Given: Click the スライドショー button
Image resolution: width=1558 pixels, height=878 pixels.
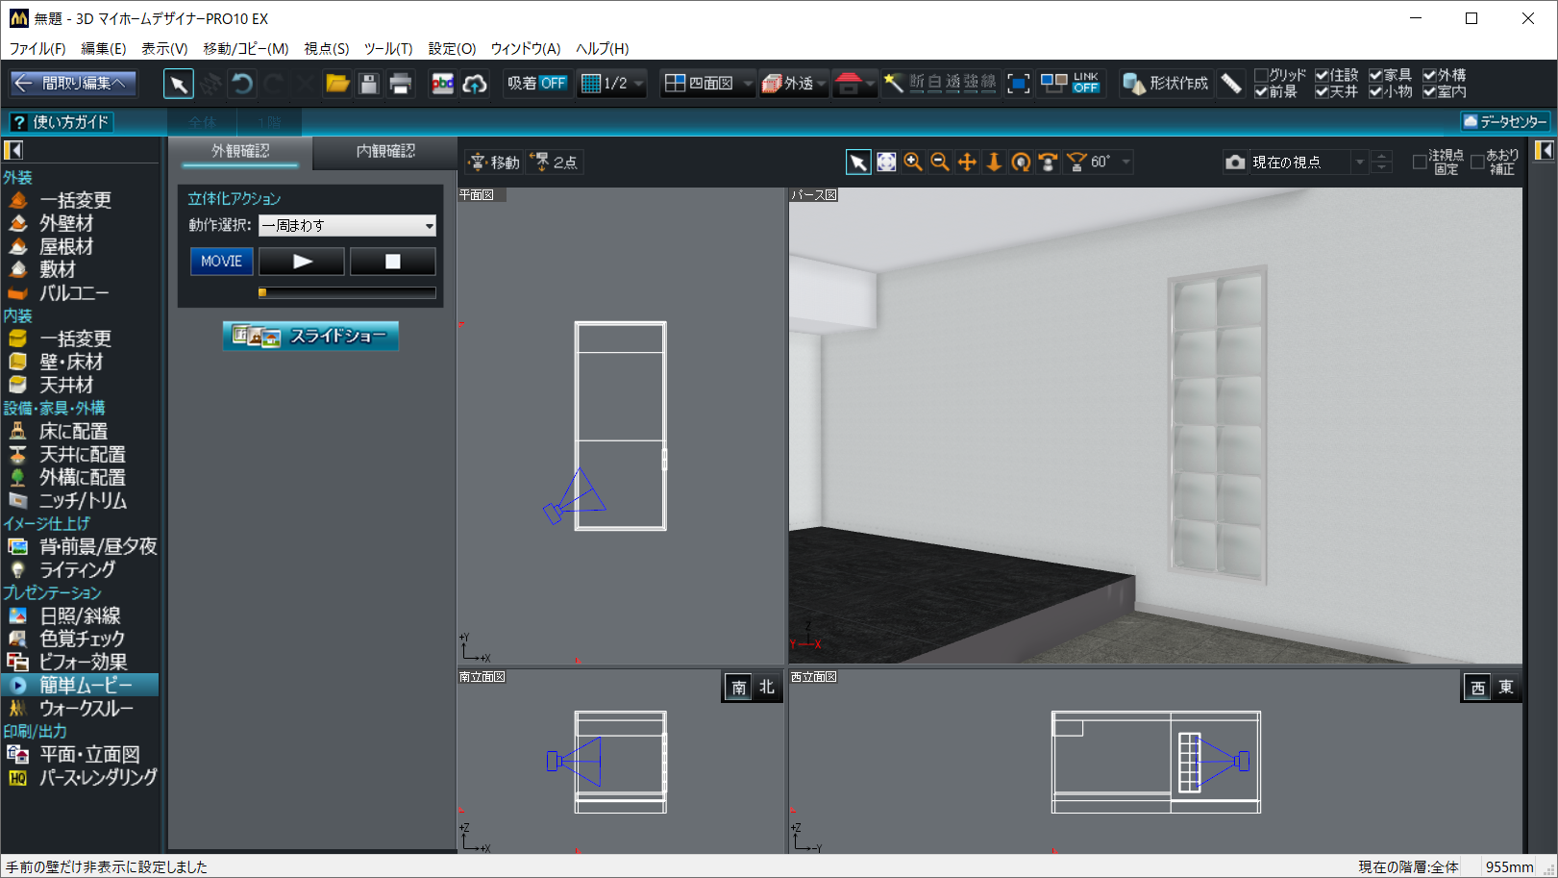Looking at the screenshot, I should tap(310, 336).
